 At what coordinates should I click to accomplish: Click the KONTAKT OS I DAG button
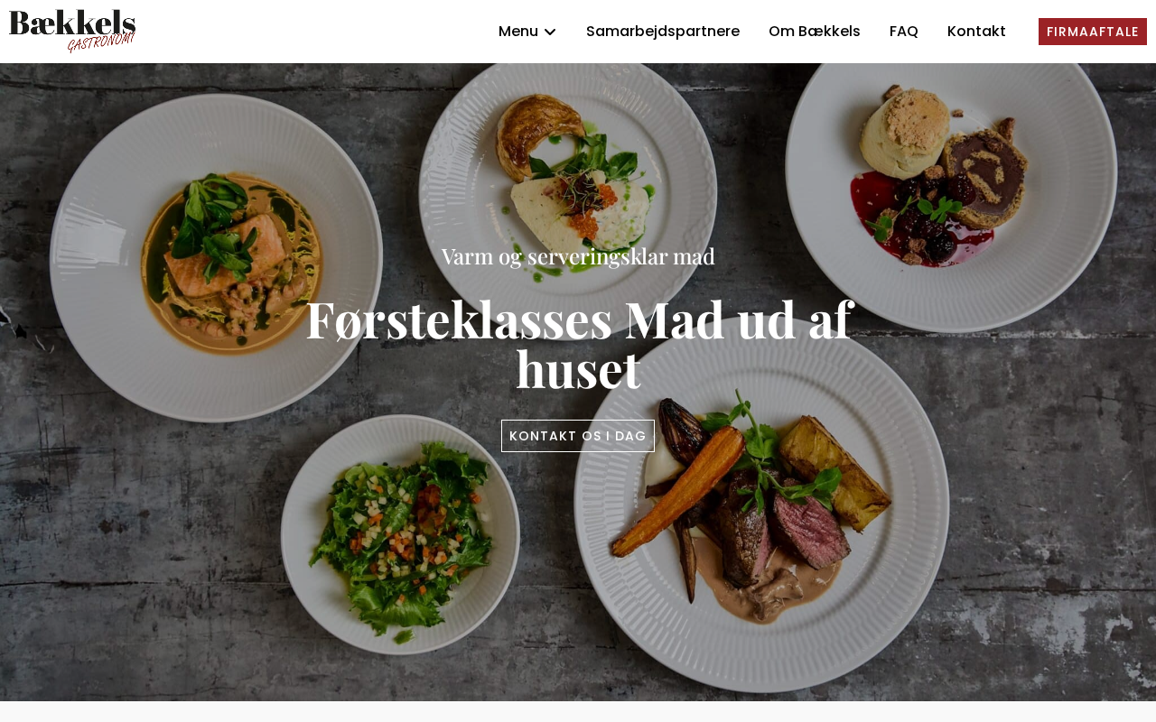click(578, 436)
